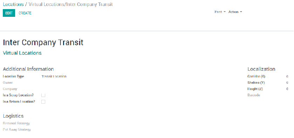Select the Inter Company Transit title
The width and height of the screenshot is (294, 138).
click(x=43, y=42)
